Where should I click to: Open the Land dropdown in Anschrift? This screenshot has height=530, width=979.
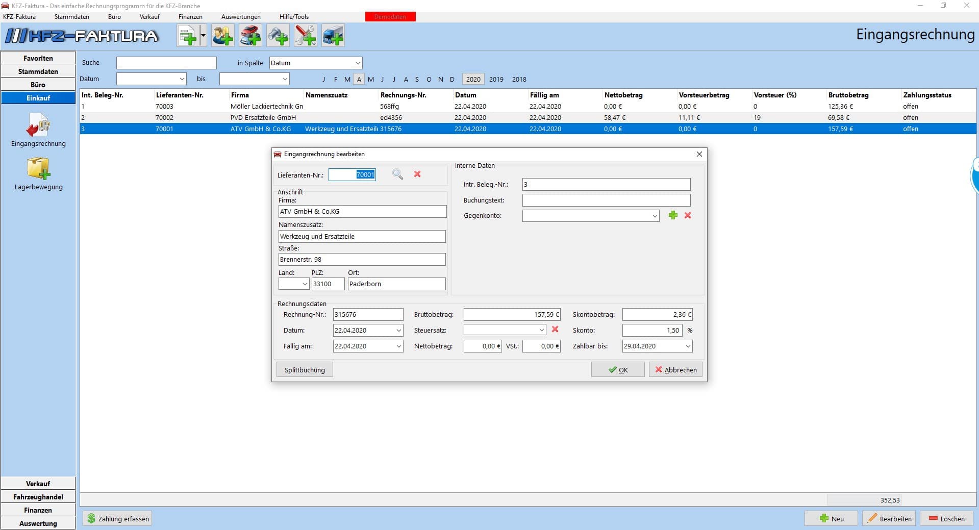305,284
